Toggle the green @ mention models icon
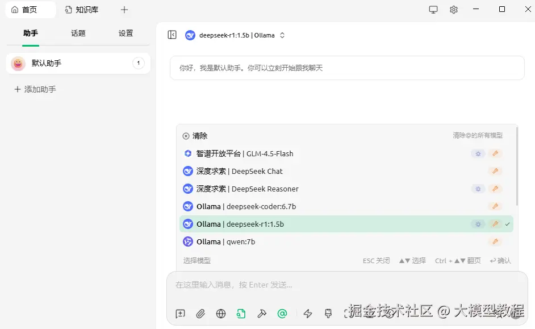 [x=282, y=313]
